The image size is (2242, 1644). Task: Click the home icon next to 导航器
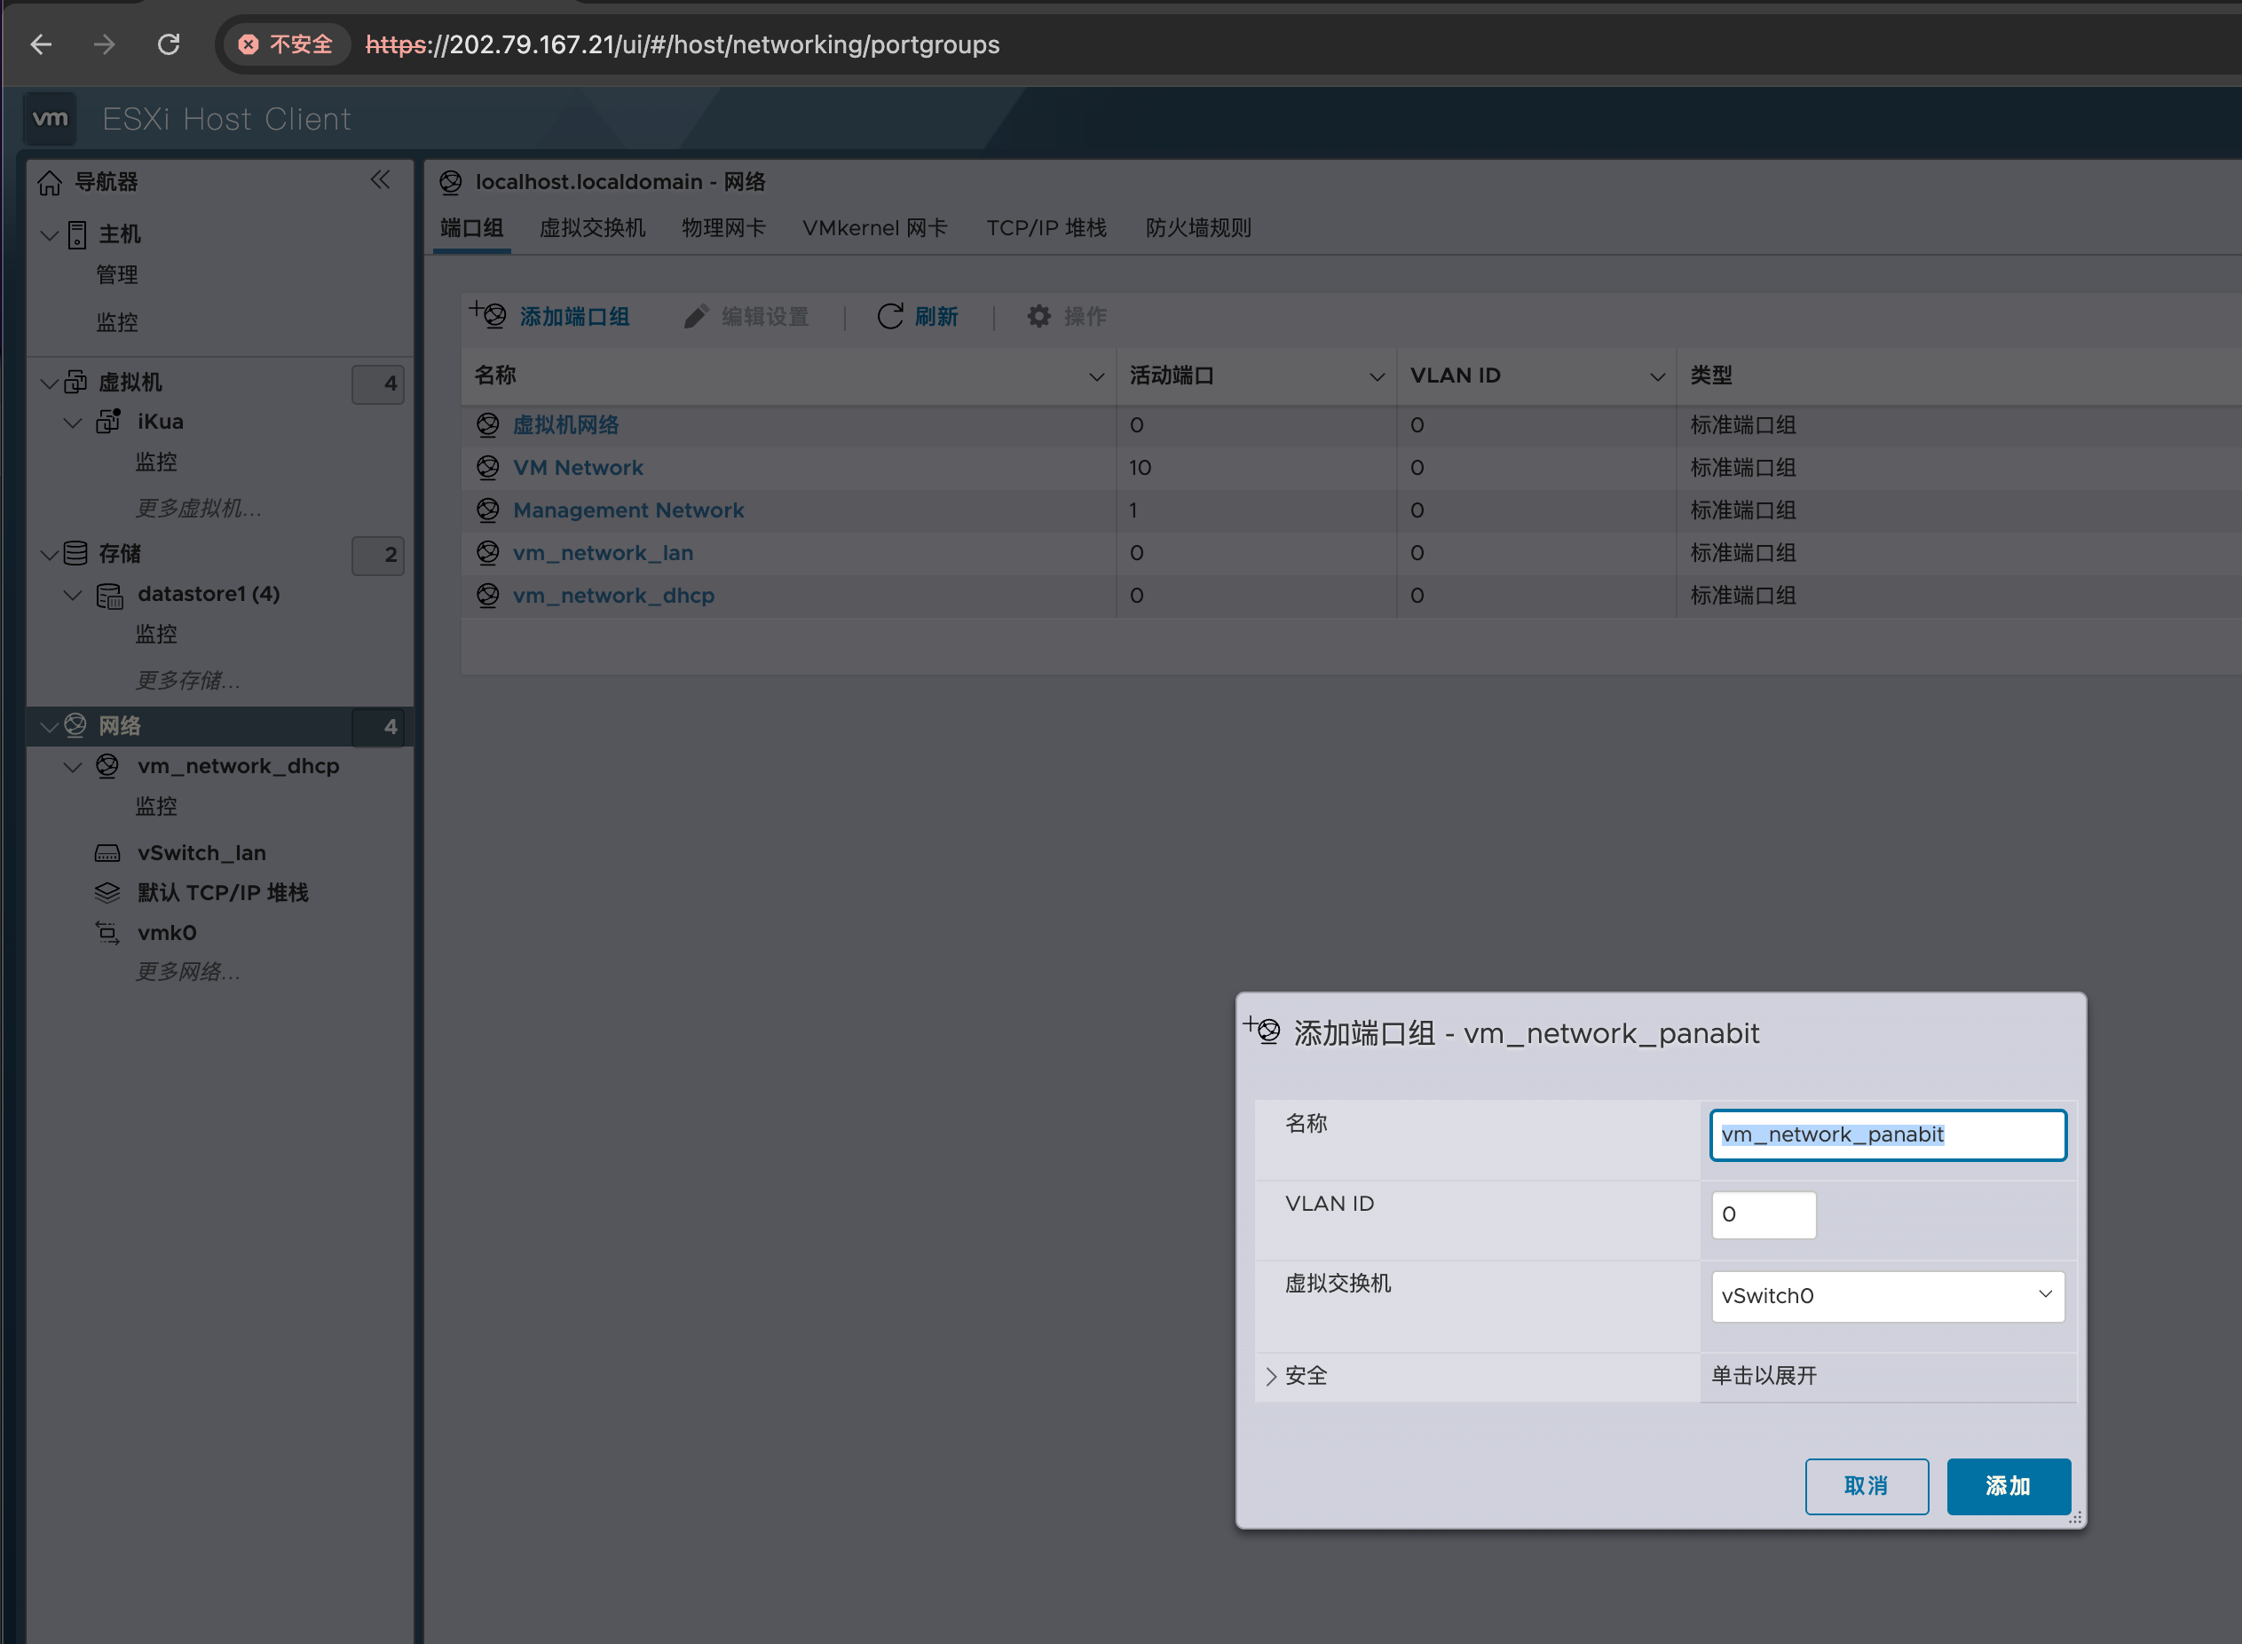(50, 183)
